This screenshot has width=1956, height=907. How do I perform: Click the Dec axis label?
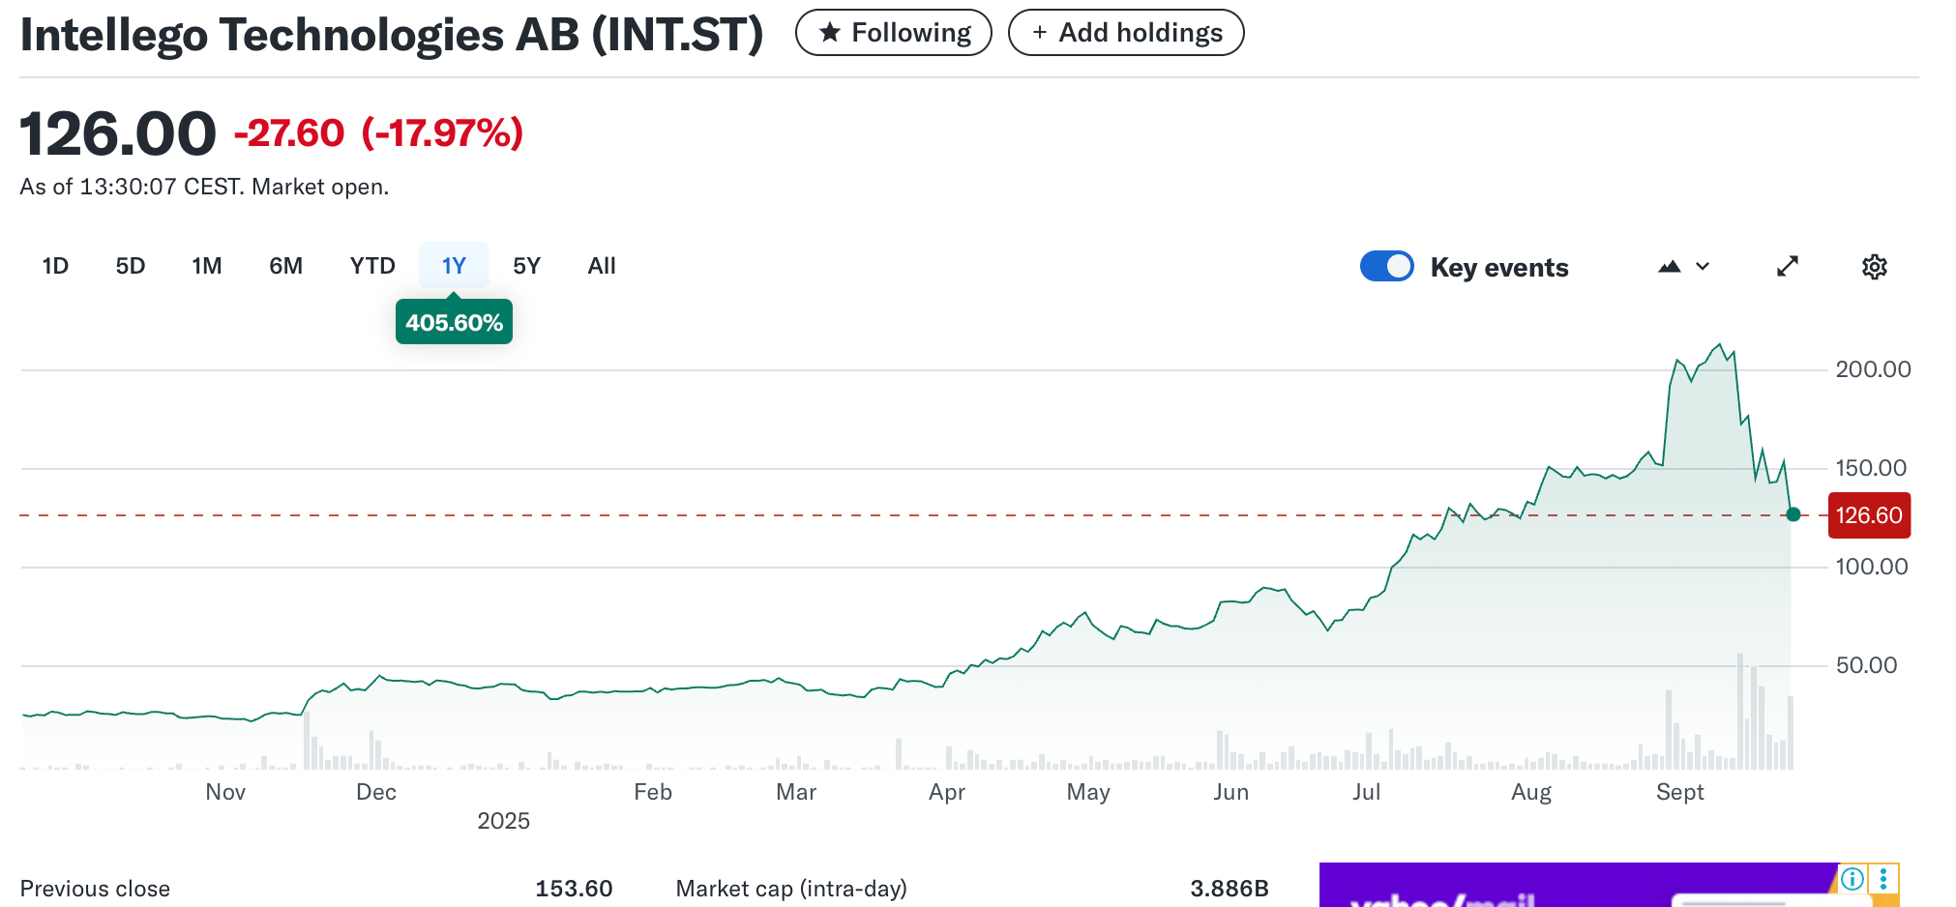point(375,792)
